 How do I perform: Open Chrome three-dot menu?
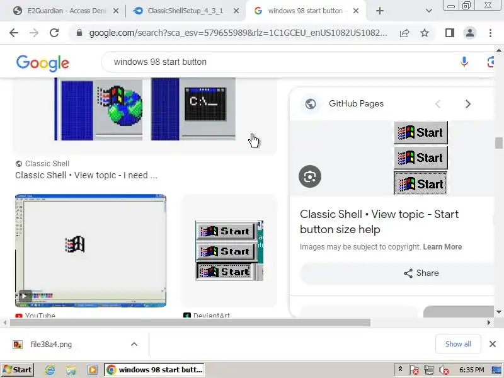(x=490, y=33)
